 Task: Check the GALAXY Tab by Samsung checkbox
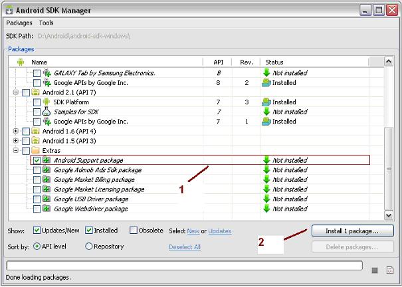pos(37,73)
